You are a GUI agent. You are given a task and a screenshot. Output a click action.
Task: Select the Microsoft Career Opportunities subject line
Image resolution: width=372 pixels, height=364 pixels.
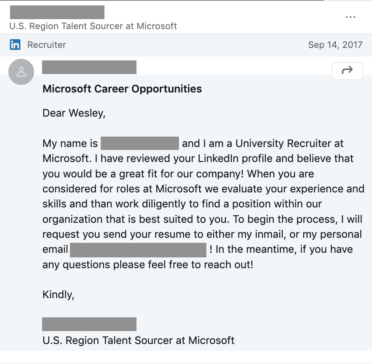[x=122, y=89]
